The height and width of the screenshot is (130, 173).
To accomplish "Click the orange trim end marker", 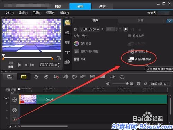I will [52, 59].
